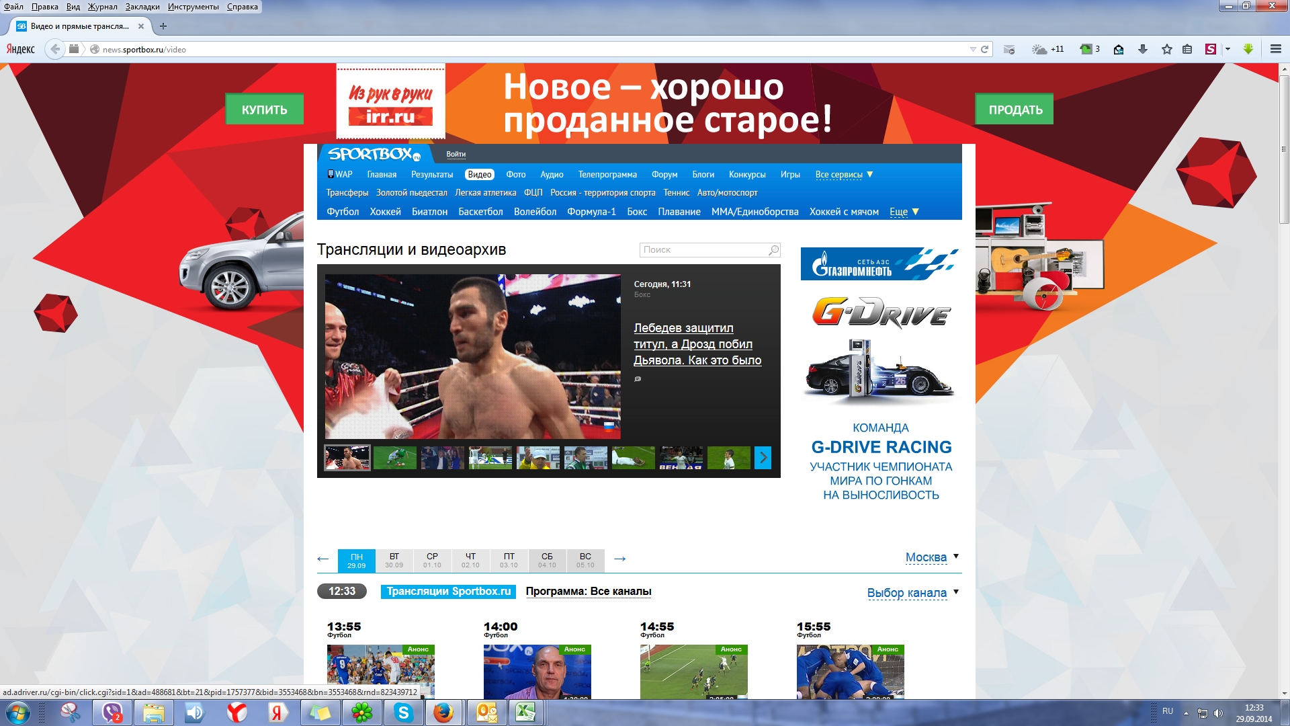1290x726 pixels.
Task: Open the Инструменты menu
Action: 193,7
